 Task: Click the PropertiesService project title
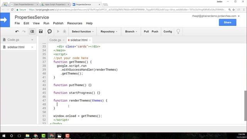click(32, 17)
